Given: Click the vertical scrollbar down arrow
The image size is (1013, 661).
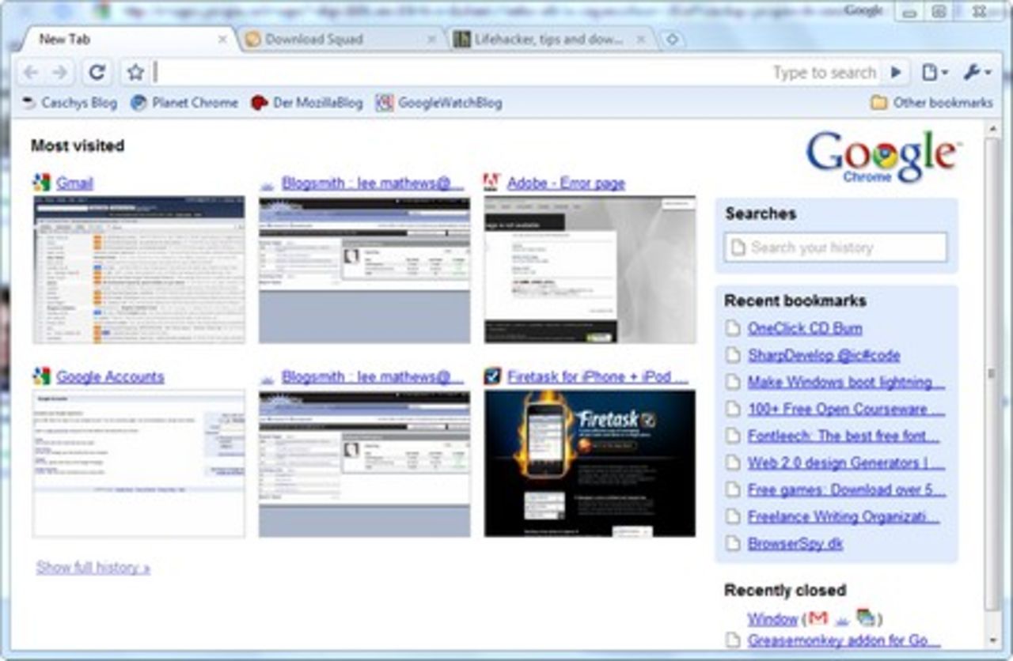Looking at the screenshot, I should click(992, 639).
